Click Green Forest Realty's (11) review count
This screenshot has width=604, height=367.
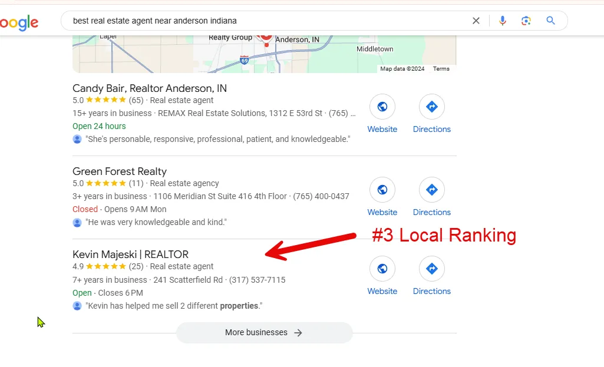136,183
